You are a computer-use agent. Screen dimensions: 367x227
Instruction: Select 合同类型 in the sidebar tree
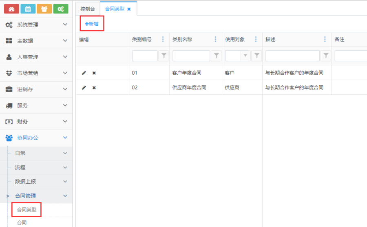coord(27,210)
